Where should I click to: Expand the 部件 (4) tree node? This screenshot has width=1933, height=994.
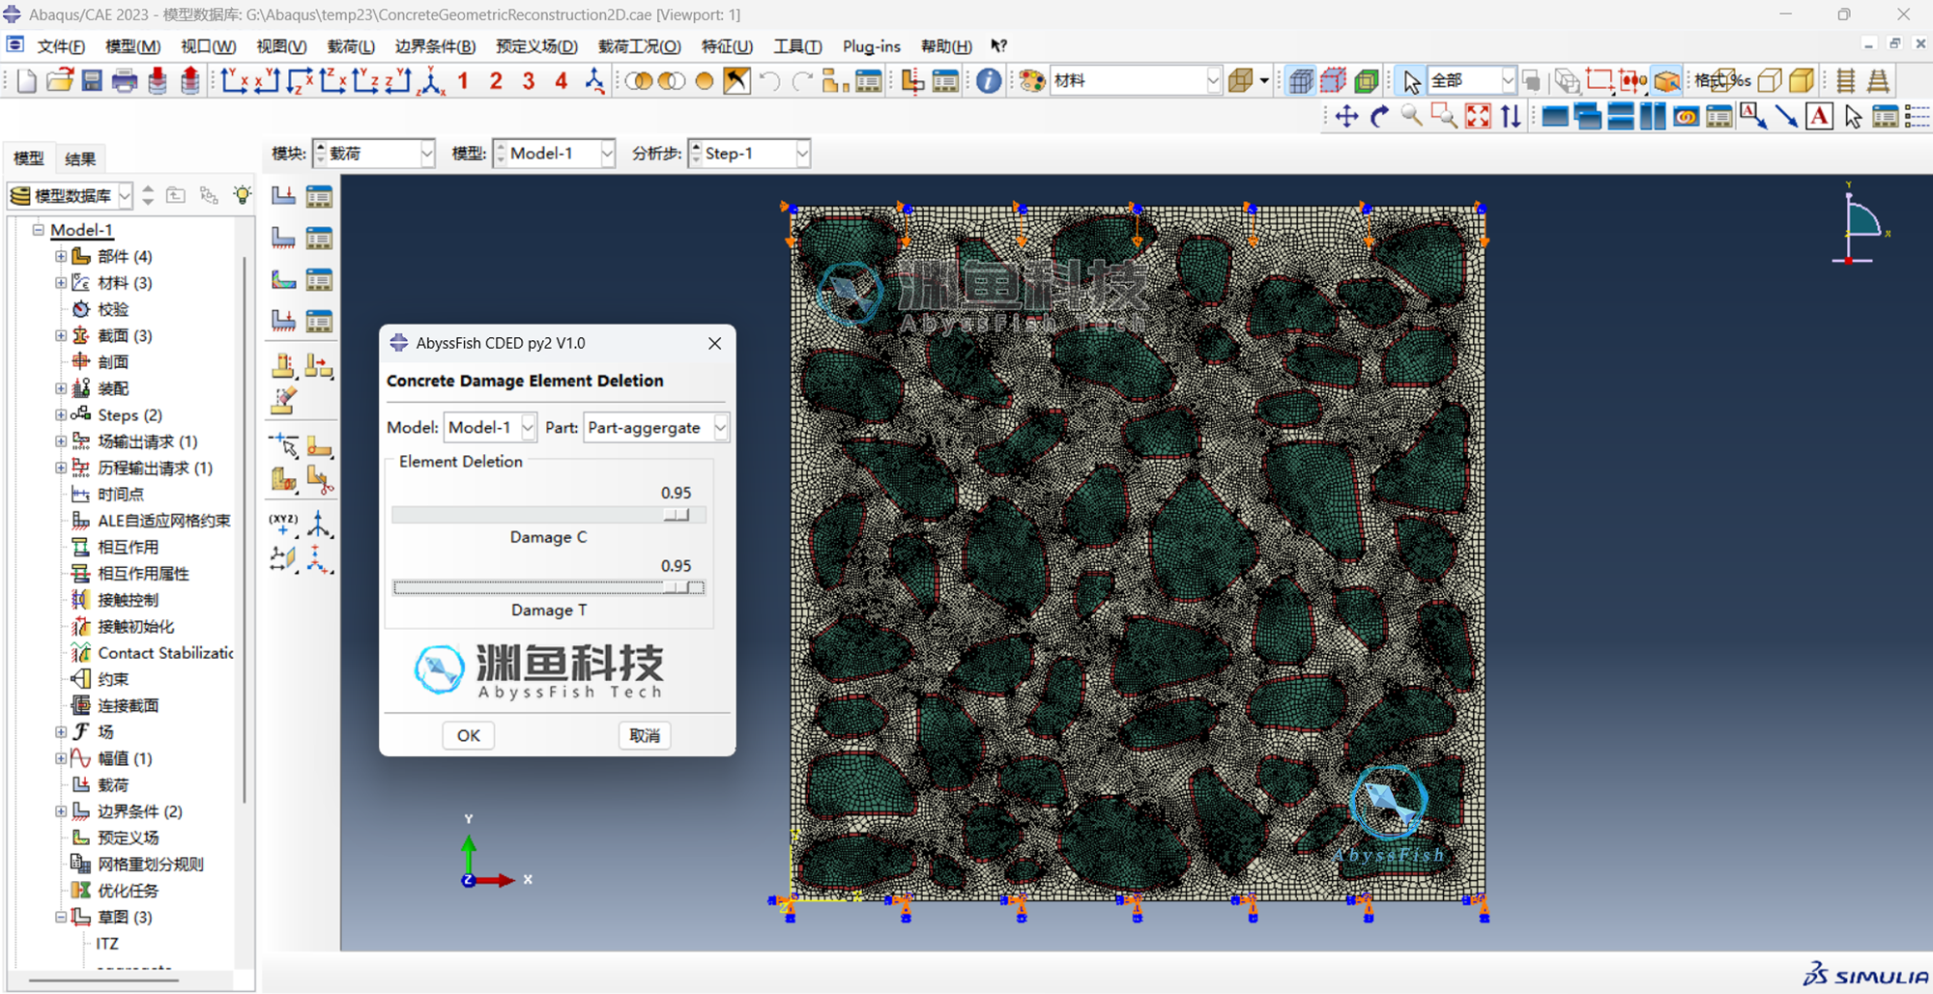pos(61,256)
